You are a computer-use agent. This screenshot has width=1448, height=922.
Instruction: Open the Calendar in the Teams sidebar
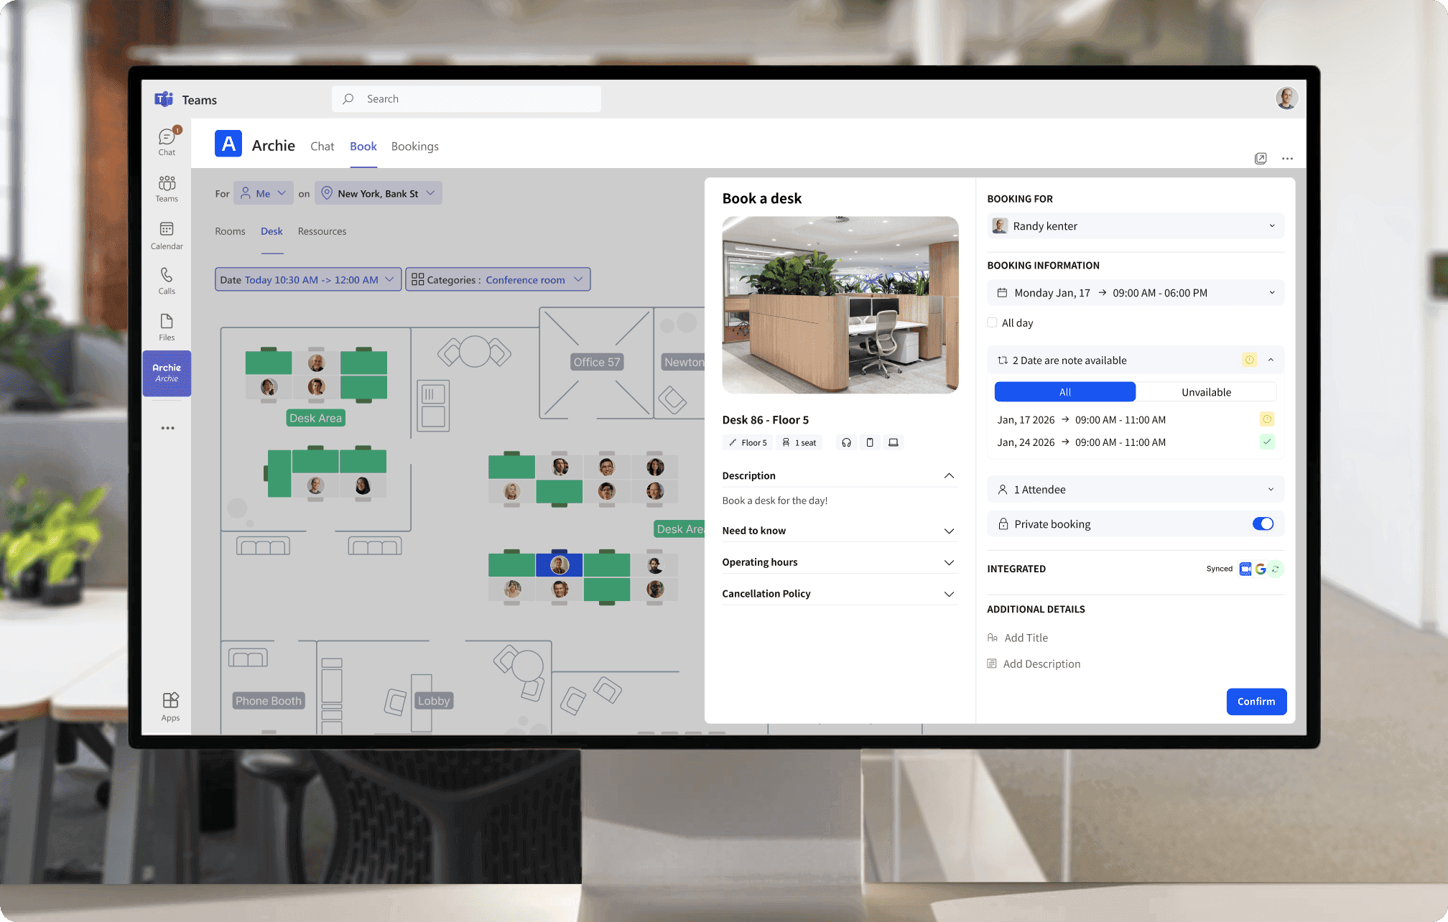[x=167, y=236]
